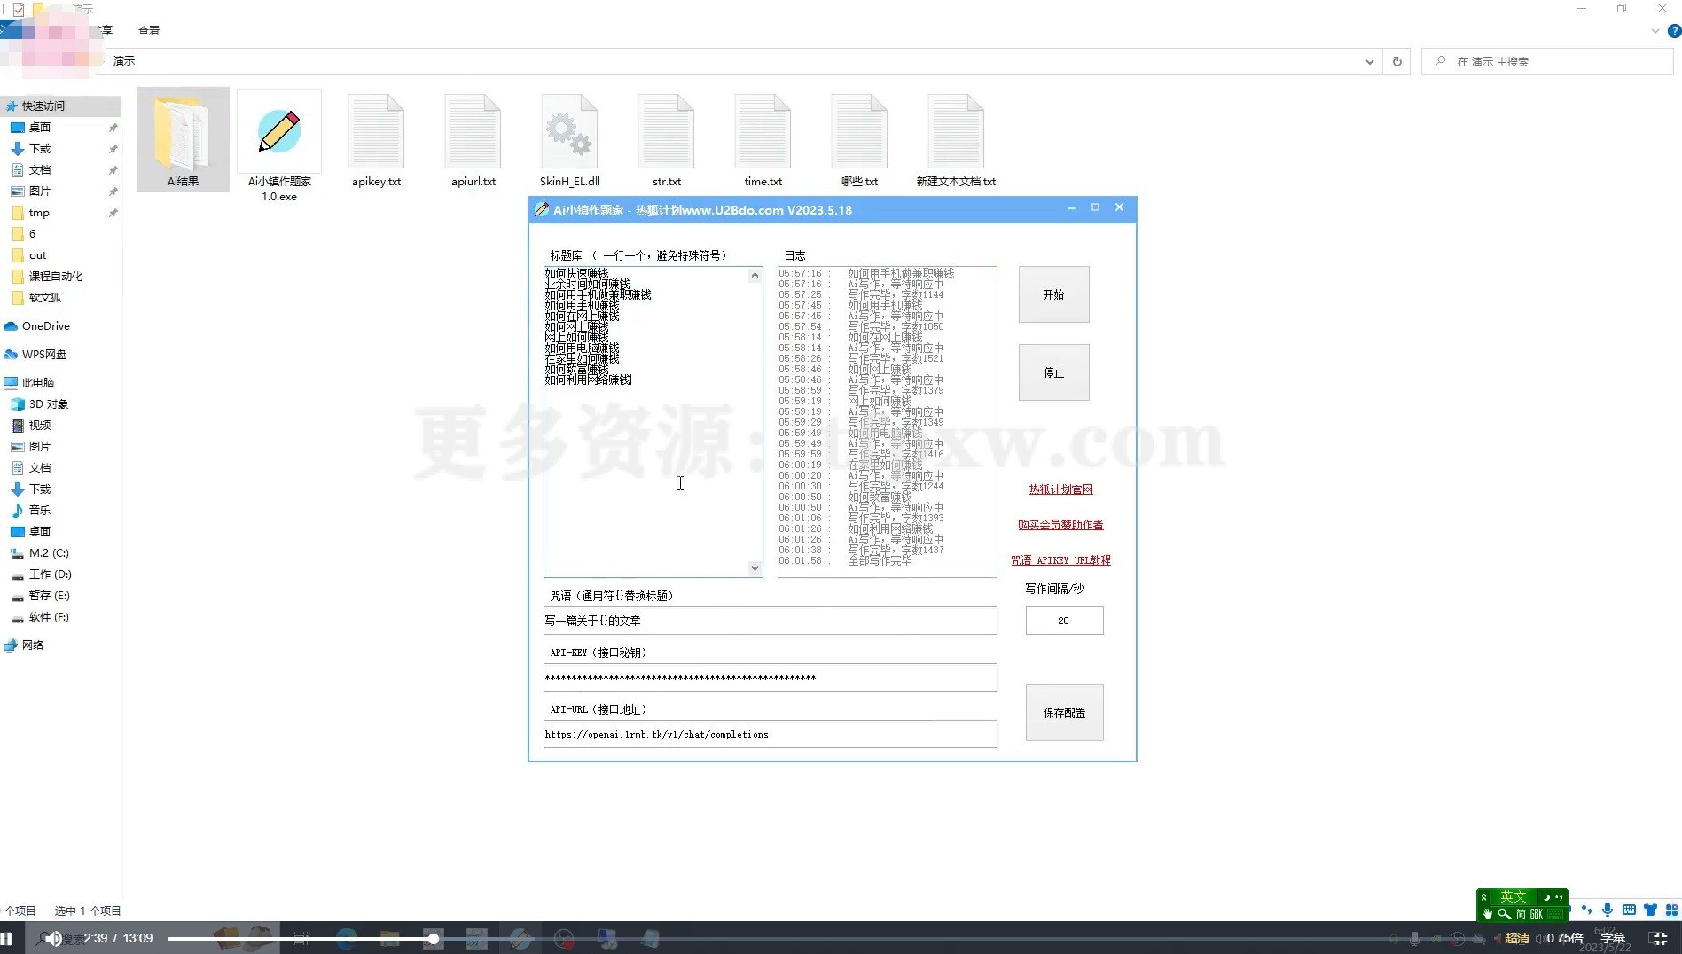Select tmp in Quick Access
Screen dimensions: 1682x954
[38, 213]
